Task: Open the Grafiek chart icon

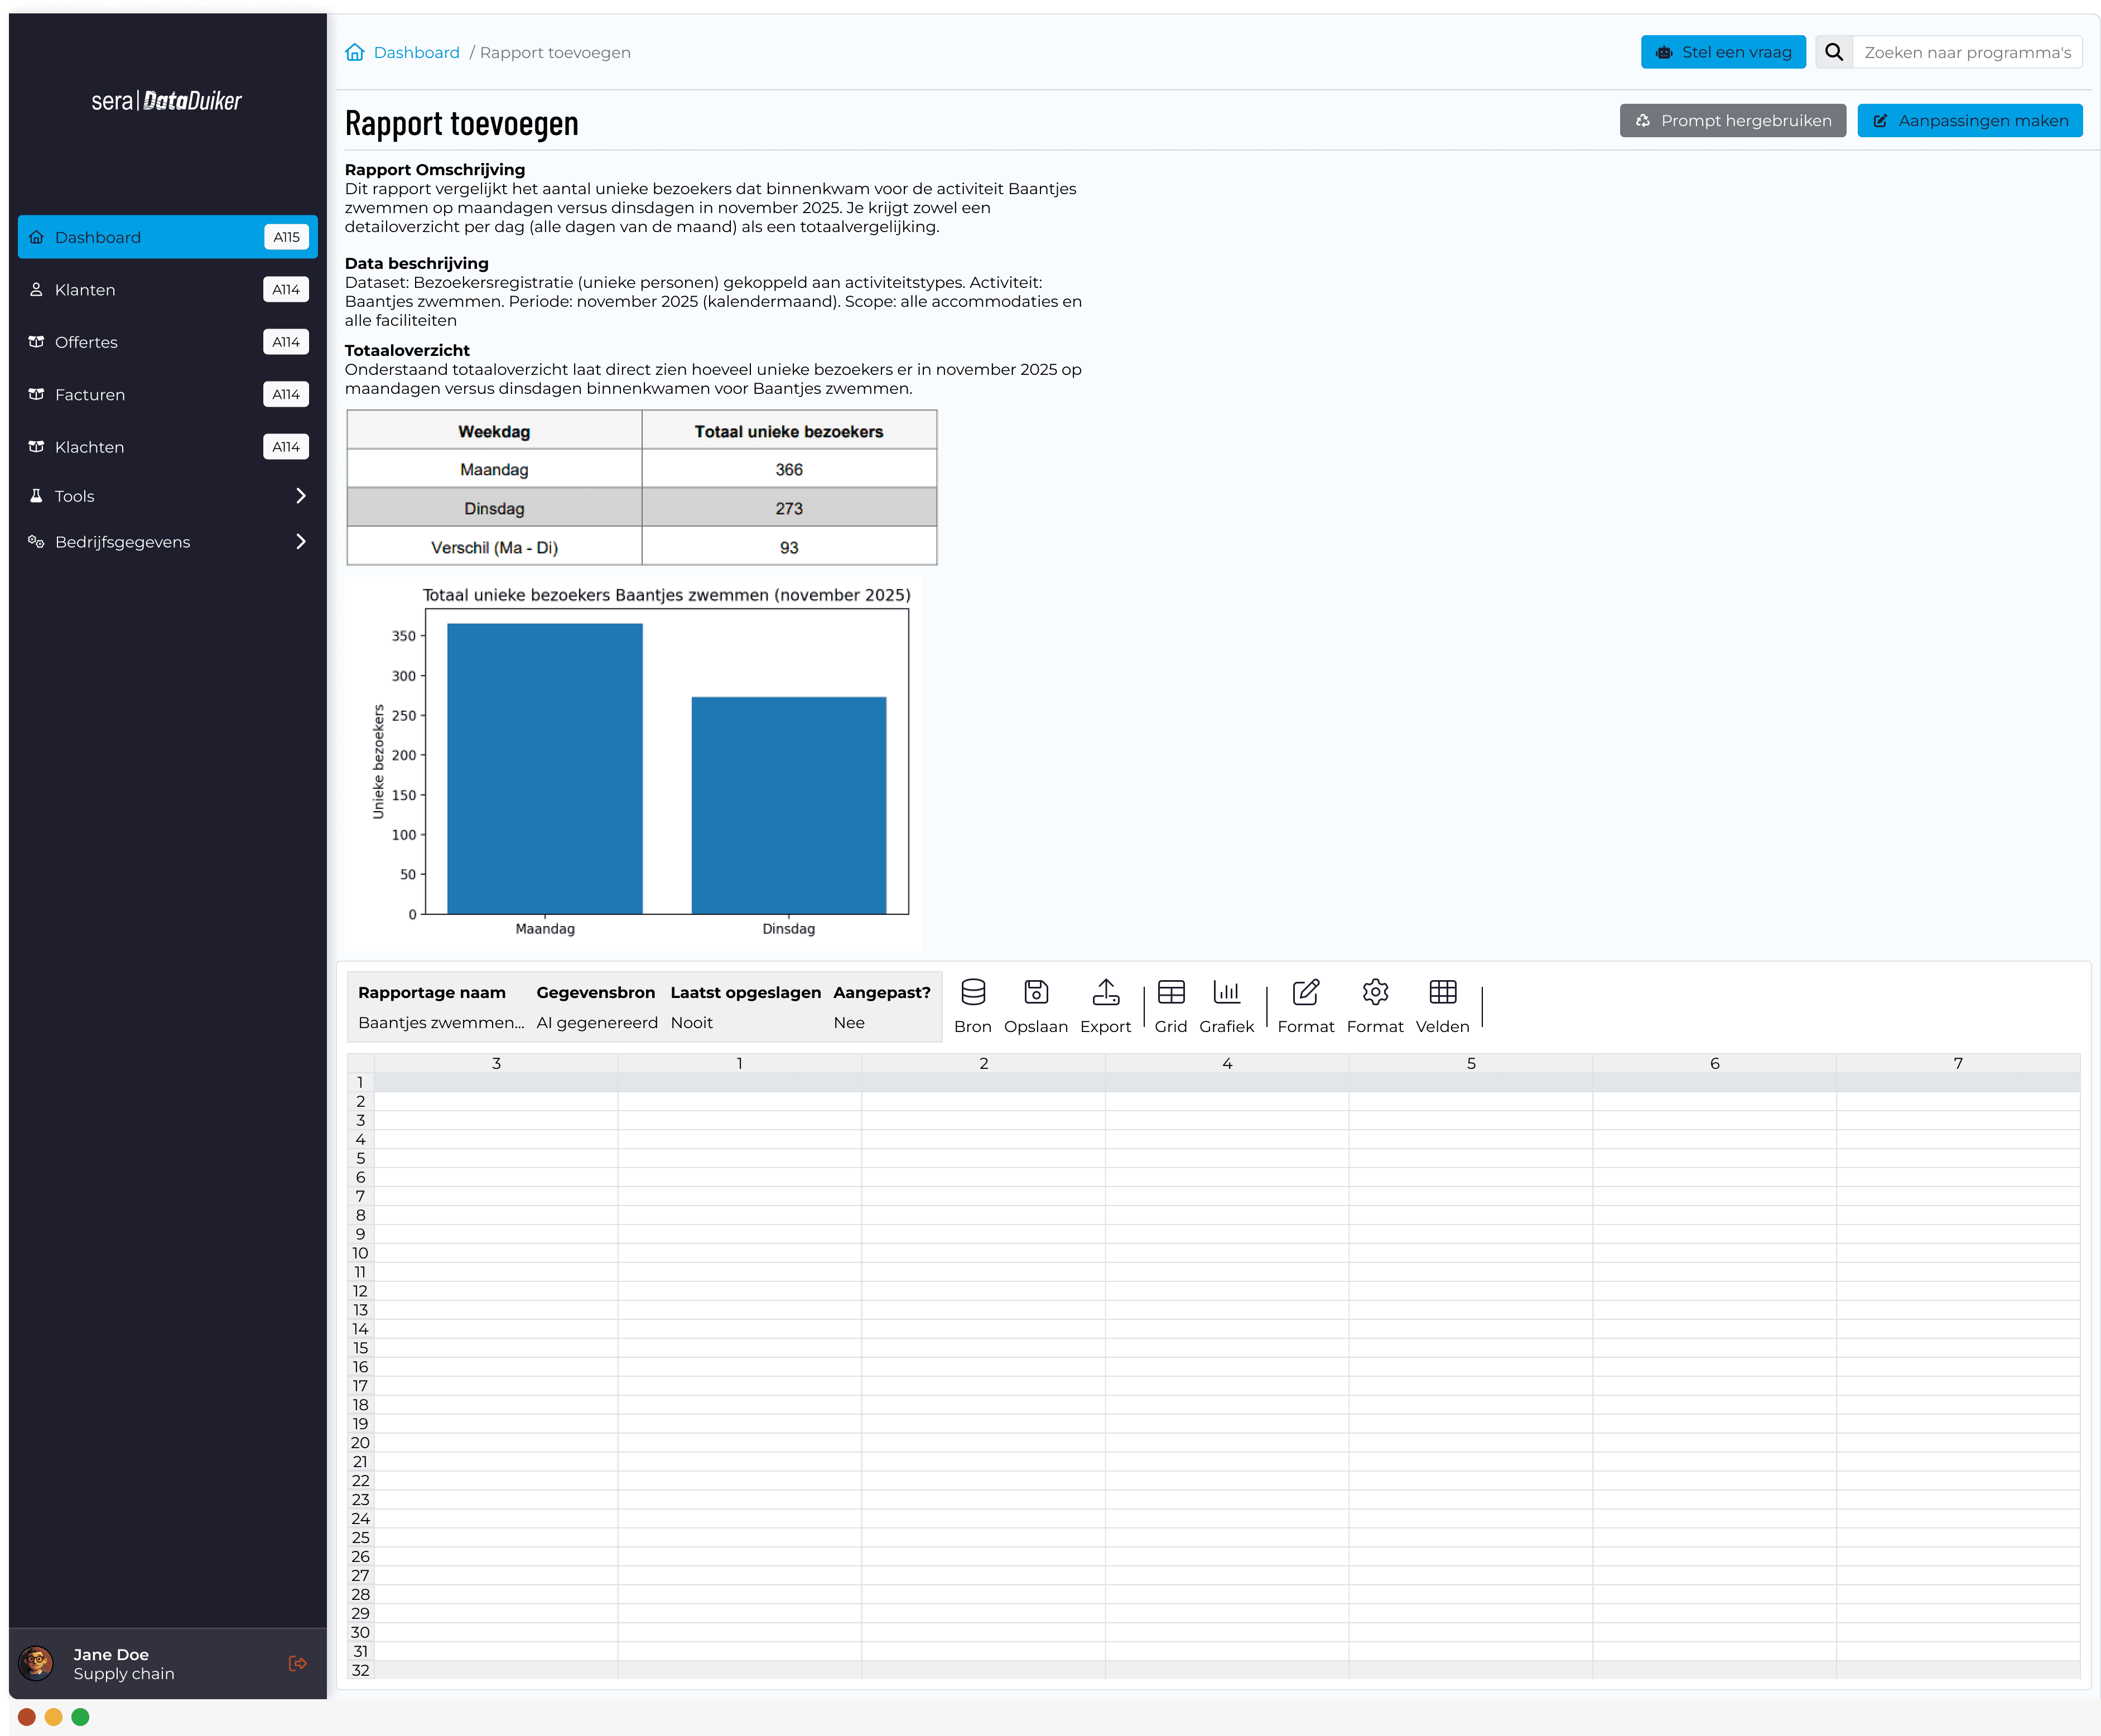Action: 1226,992
